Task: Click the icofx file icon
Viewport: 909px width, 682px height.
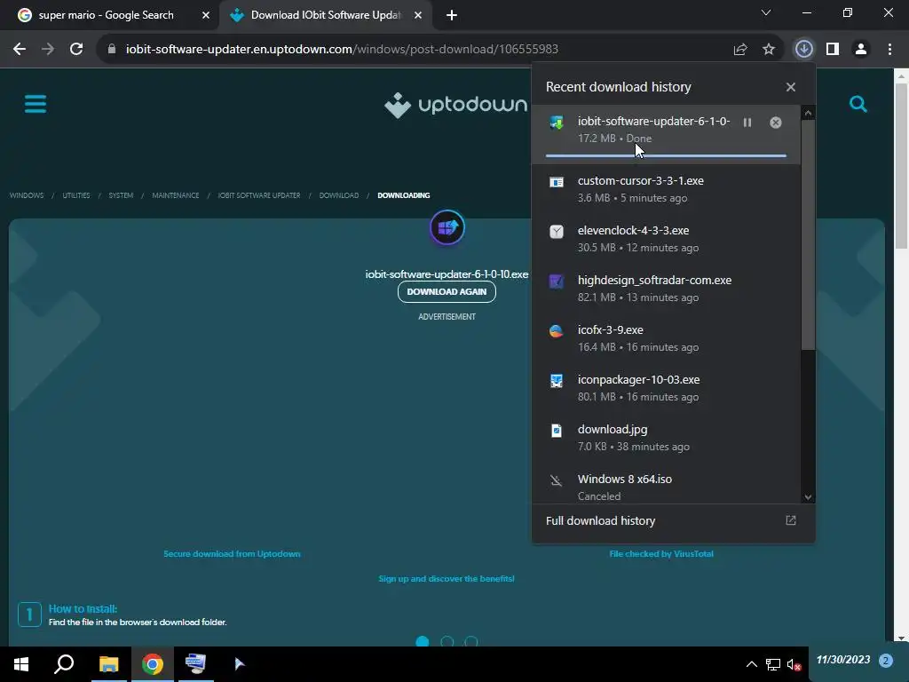Action: (557, 331)
